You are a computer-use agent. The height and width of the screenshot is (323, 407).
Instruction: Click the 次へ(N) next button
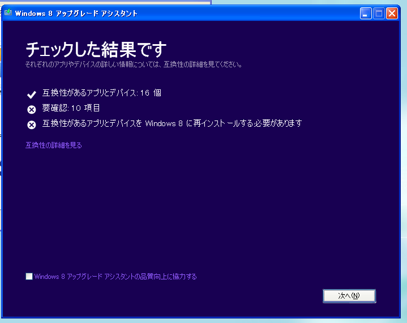(x=349, y=296)
